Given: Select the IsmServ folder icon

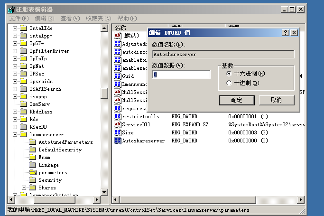Looking at the screenshot, I should click(x=24, y=104).
